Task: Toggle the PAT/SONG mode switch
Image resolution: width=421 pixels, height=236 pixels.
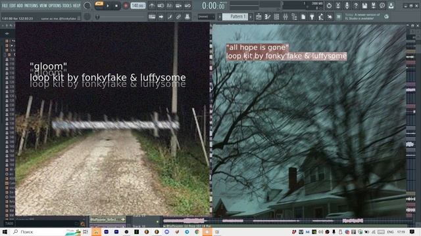Action: click(99, 5)
